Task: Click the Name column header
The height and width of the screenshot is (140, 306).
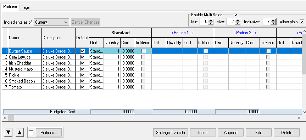Action: [x=25, y=38]
